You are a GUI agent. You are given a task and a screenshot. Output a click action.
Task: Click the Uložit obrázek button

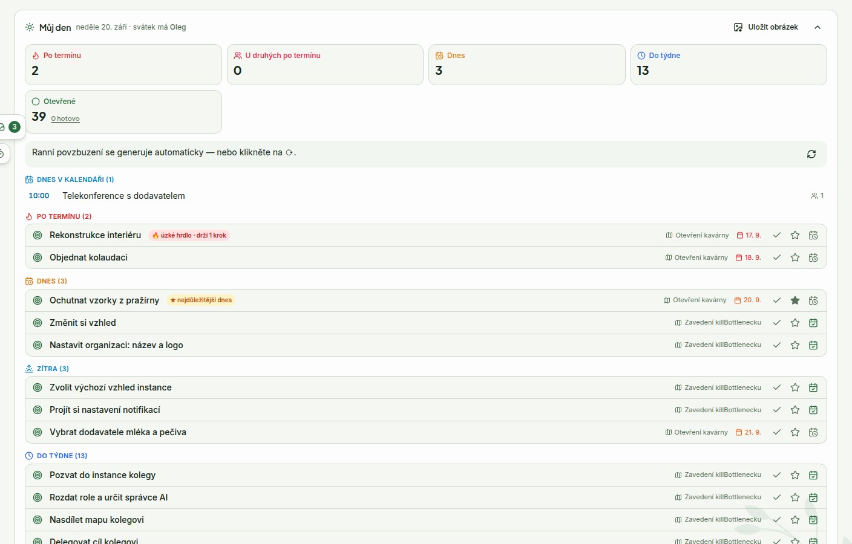click(766, 27)
